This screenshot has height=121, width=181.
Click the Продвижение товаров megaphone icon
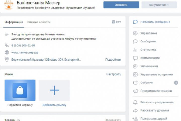click(x=135, y=91)
